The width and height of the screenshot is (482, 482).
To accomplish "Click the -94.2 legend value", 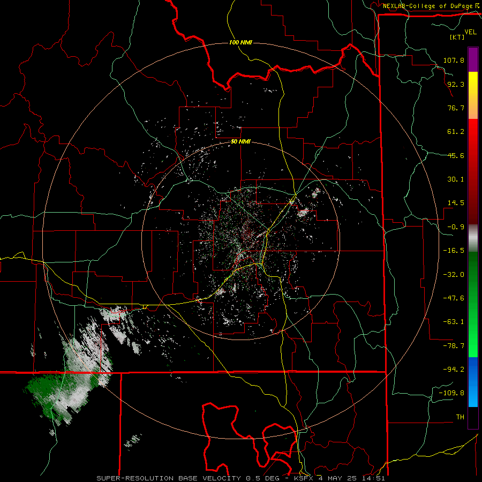I will click(454, 370).
